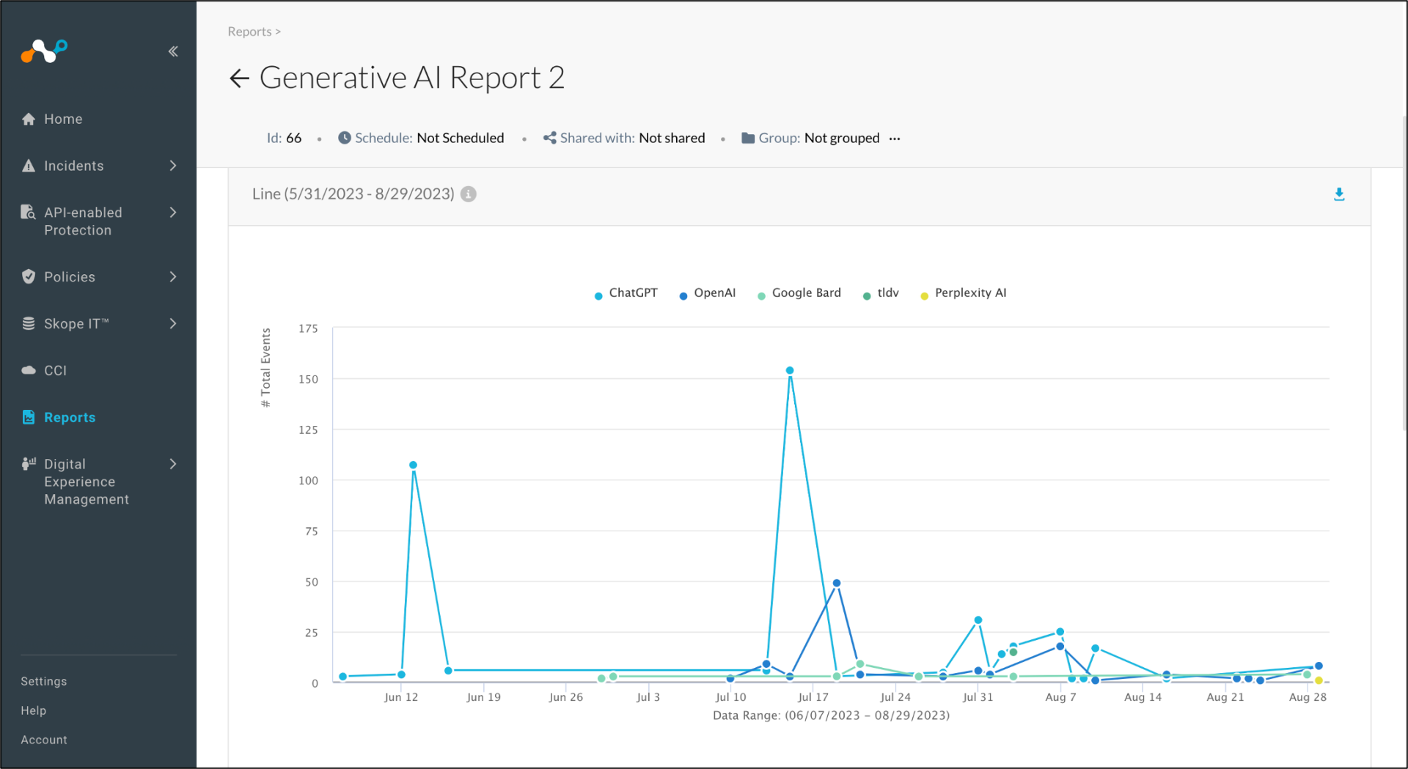
Task: Click the API-enabled Protection document icon
Action: coord(29,213)
